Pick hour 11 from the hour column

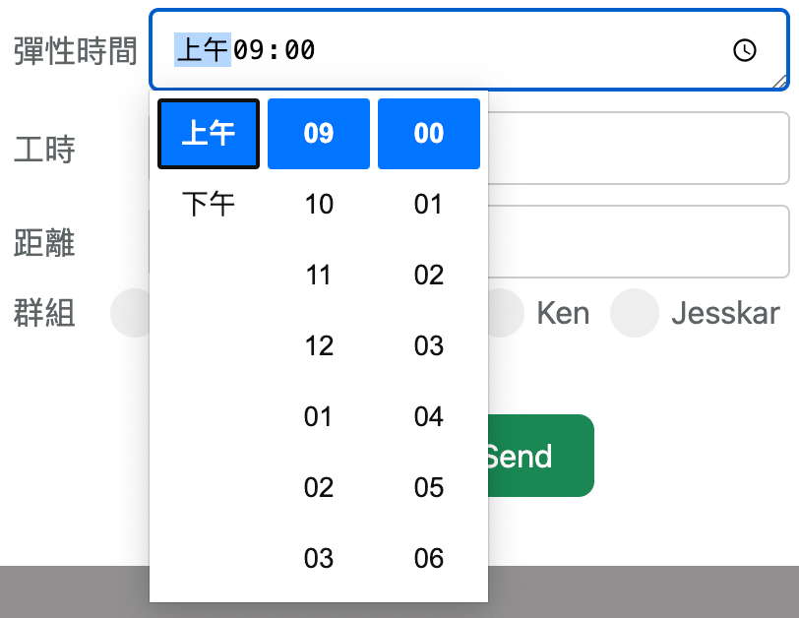click(x=319, y=276)
